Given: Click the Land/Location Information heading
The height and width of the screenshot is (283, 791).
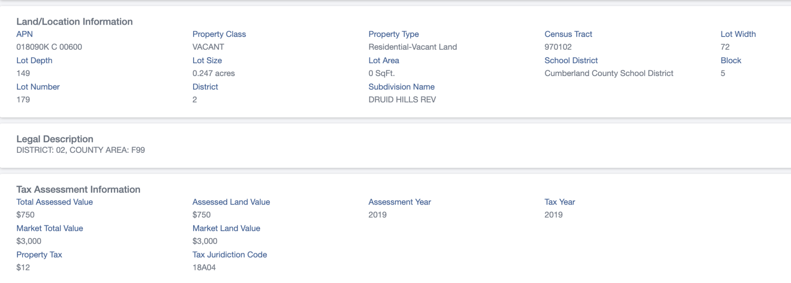Looking at the screenshot, I should 75,21.
